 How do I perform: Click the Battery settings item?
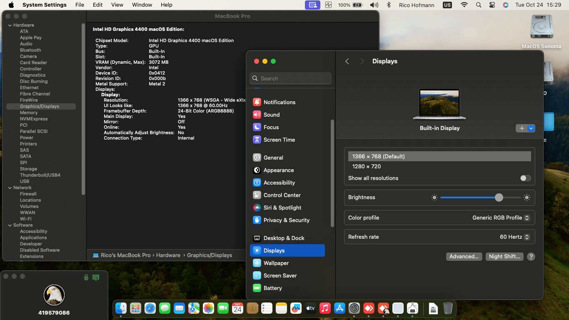[x=272, y=288]
